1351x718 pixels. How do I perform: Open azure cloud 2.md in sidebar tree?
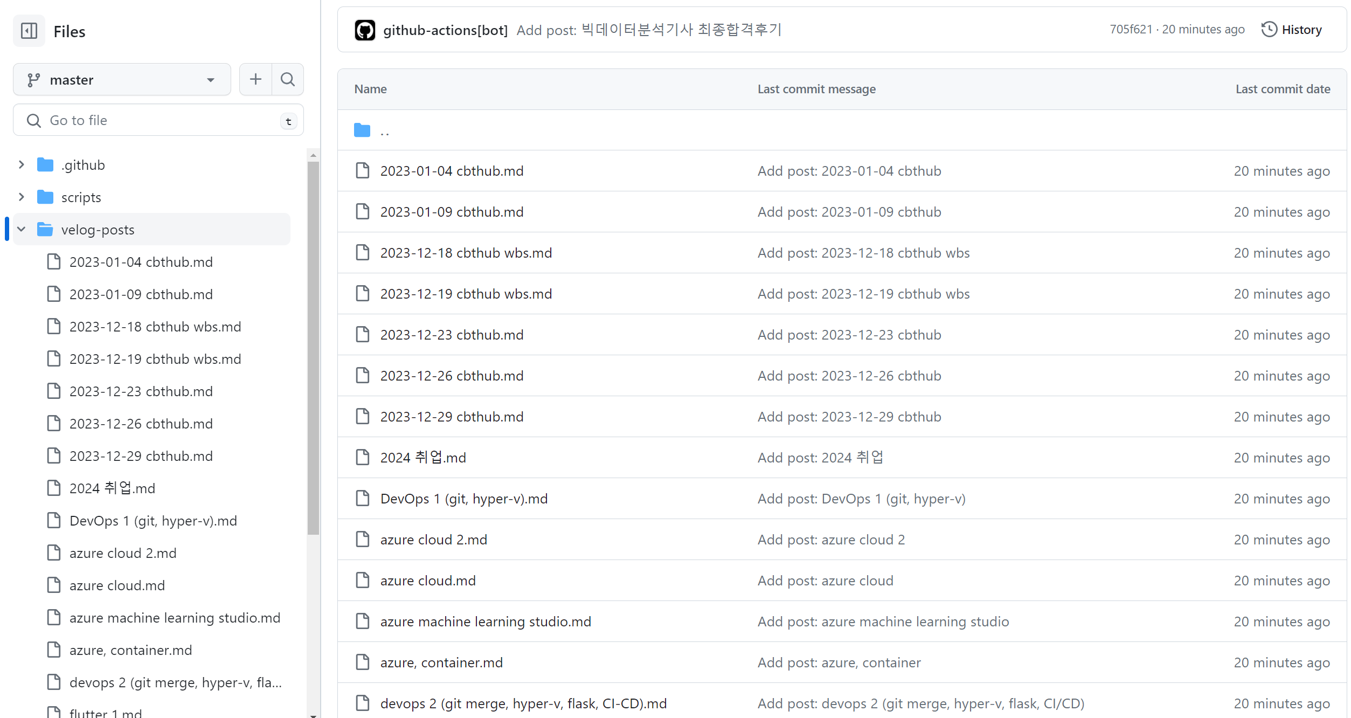(123, 553)
